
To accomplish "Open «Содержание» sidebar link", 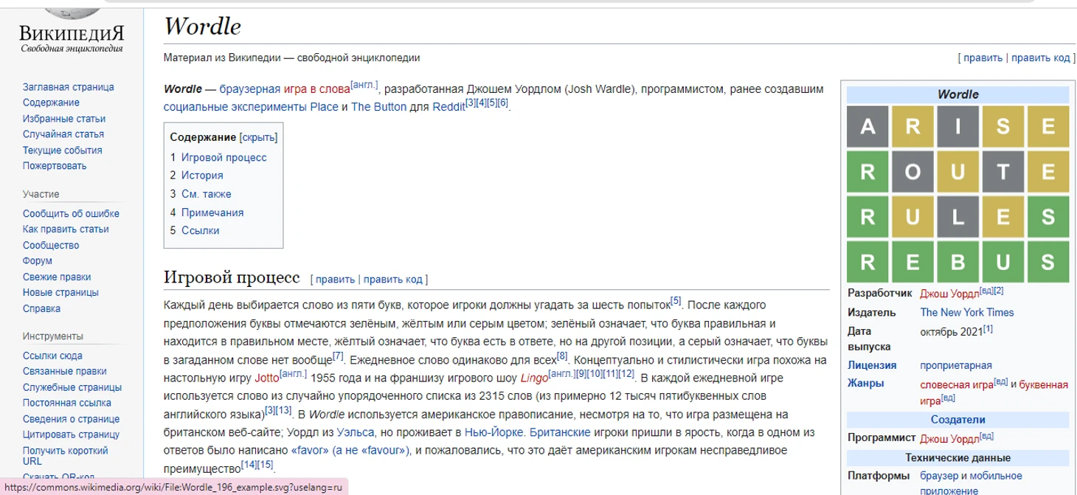I will (51, 103).
